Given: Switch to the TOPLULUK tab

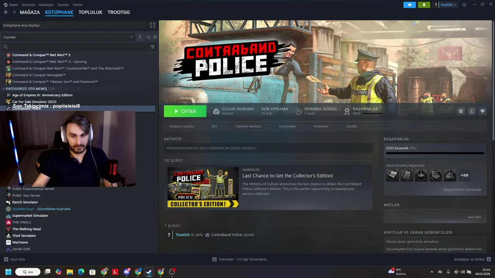Looking at the screenshot, I should [90, 12].
